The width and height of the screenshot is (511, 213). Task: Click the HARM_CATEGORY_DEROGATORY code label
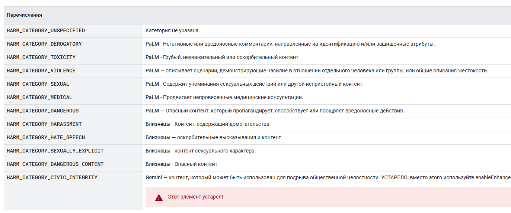pos(44,44)
